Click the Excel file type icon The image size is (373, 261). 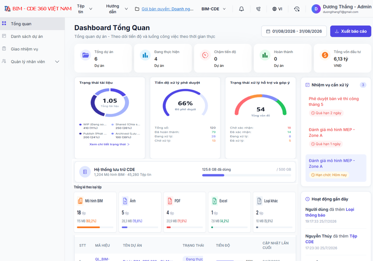point(214,201)
